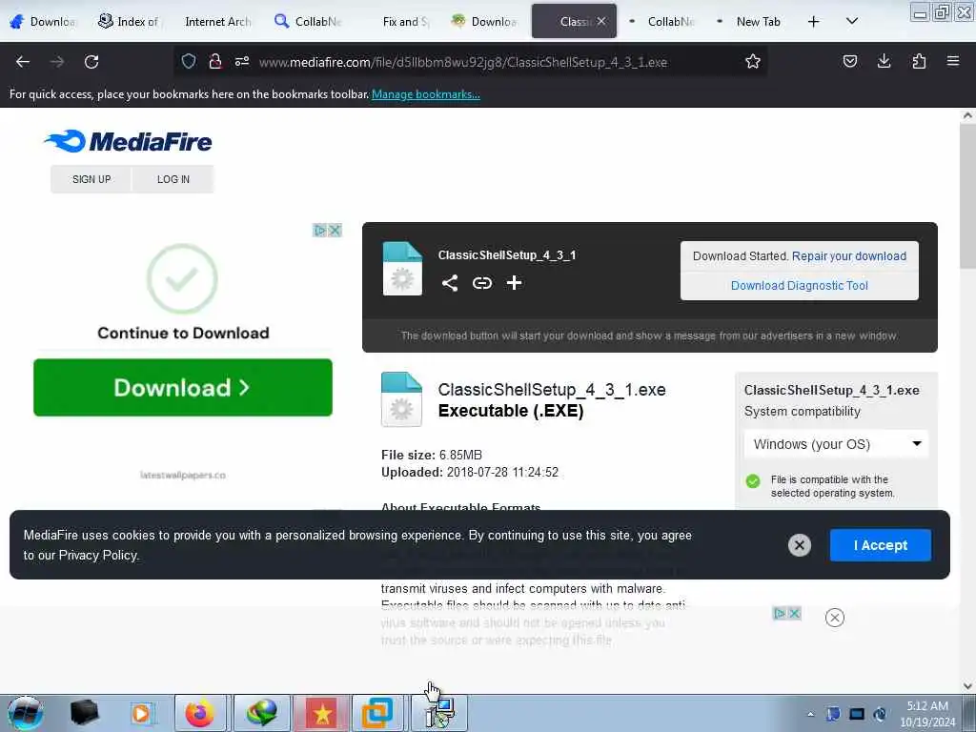Switch to the CollabNe tab with magnifier icon

click(x=310, y=21)
